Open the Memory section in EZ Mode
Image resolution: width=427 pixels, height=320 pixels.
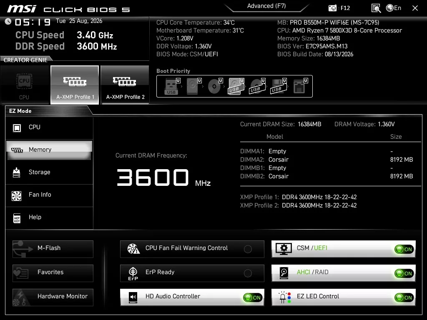49,150
